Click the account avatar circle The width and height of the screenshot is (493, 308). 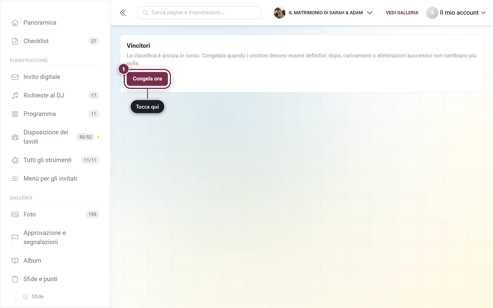[432, 13]
